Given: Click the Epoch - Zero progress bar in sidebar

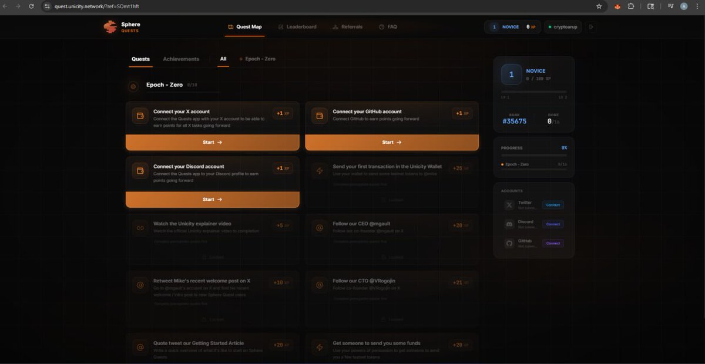Looking at the screenshot, I should pos(534,169).
